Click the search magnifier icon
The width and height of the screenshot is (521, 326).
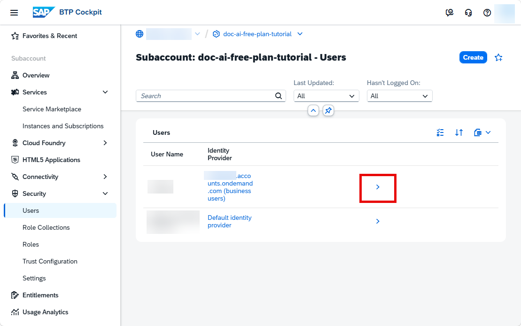coord(279,96)
